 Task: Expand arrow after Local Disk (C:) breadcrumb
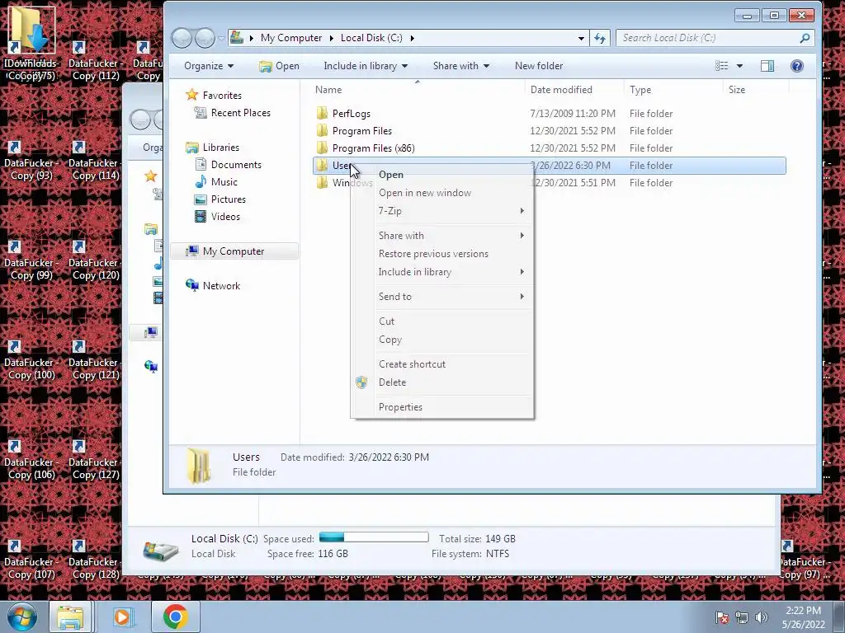coord(413,38)
